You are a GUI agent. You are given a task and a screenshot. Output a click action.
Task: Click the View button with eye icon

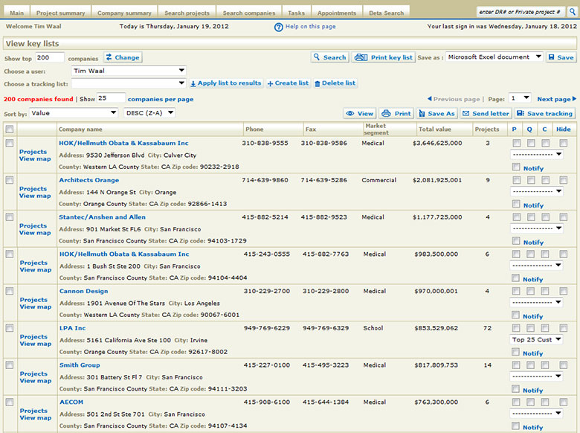(x=360, y=114)
